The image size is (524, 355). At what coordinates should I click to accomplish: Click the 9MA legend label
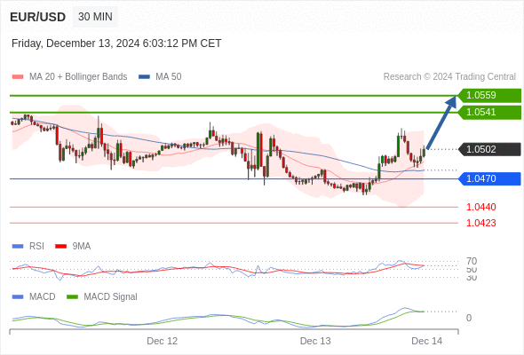click(x=82, y=247)
